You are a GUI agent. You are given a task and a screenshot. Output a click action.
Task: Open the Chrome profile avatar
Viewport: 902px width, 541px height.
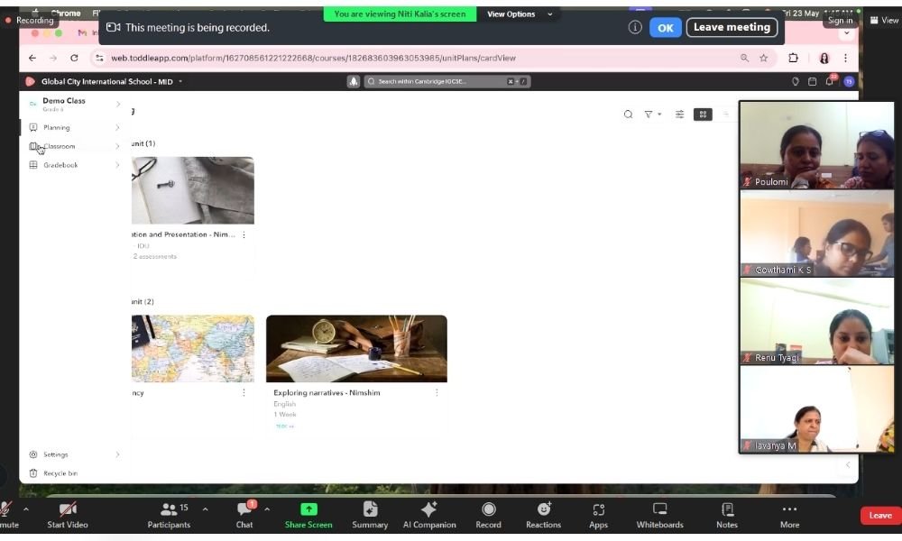824,58
